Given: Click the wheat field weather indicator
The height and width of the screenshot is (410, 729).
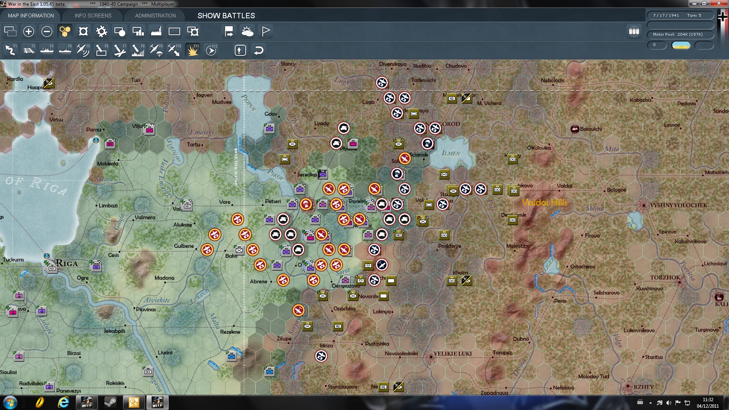Looking at the screenshot, I should point(681,45).
